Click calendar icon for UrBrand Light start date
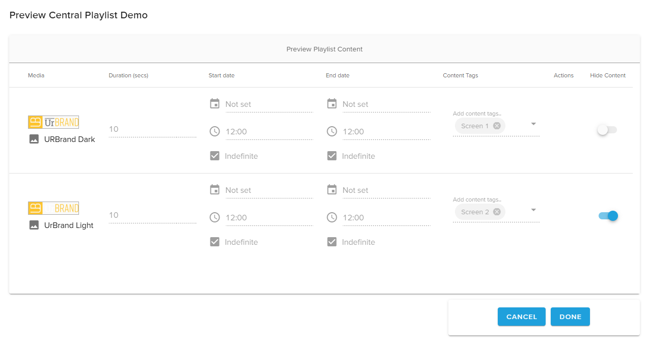646x342 pixels. (215, 190)
